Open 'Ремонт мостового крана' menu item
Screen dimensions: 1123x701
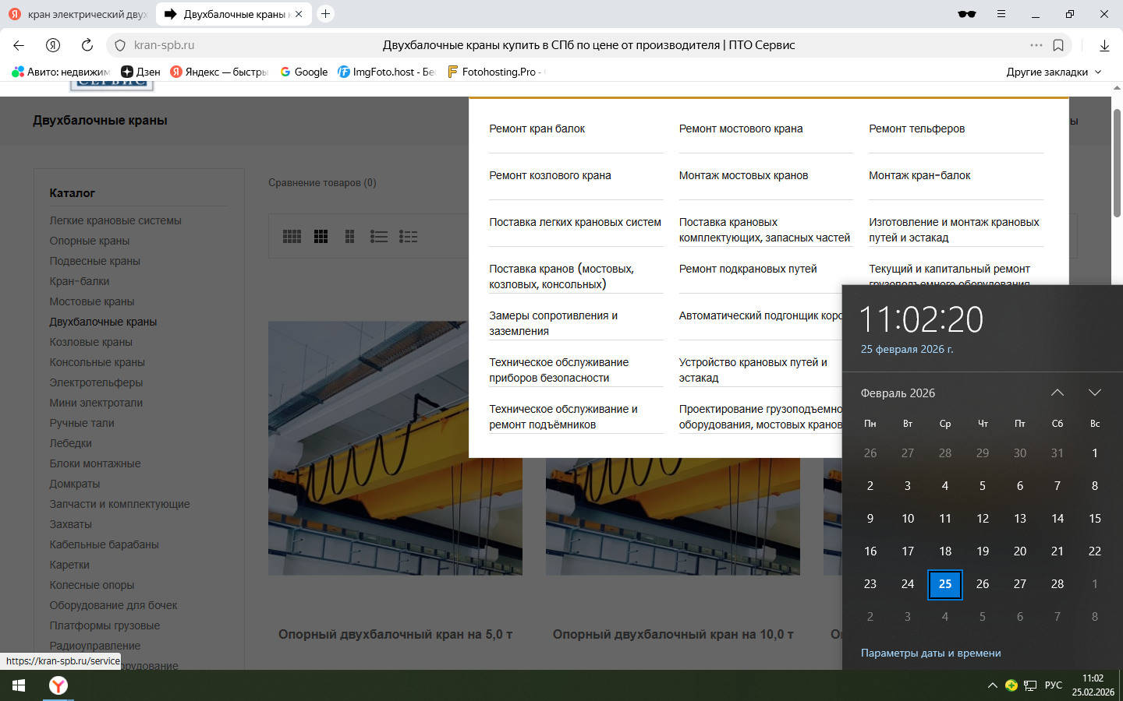741,129
